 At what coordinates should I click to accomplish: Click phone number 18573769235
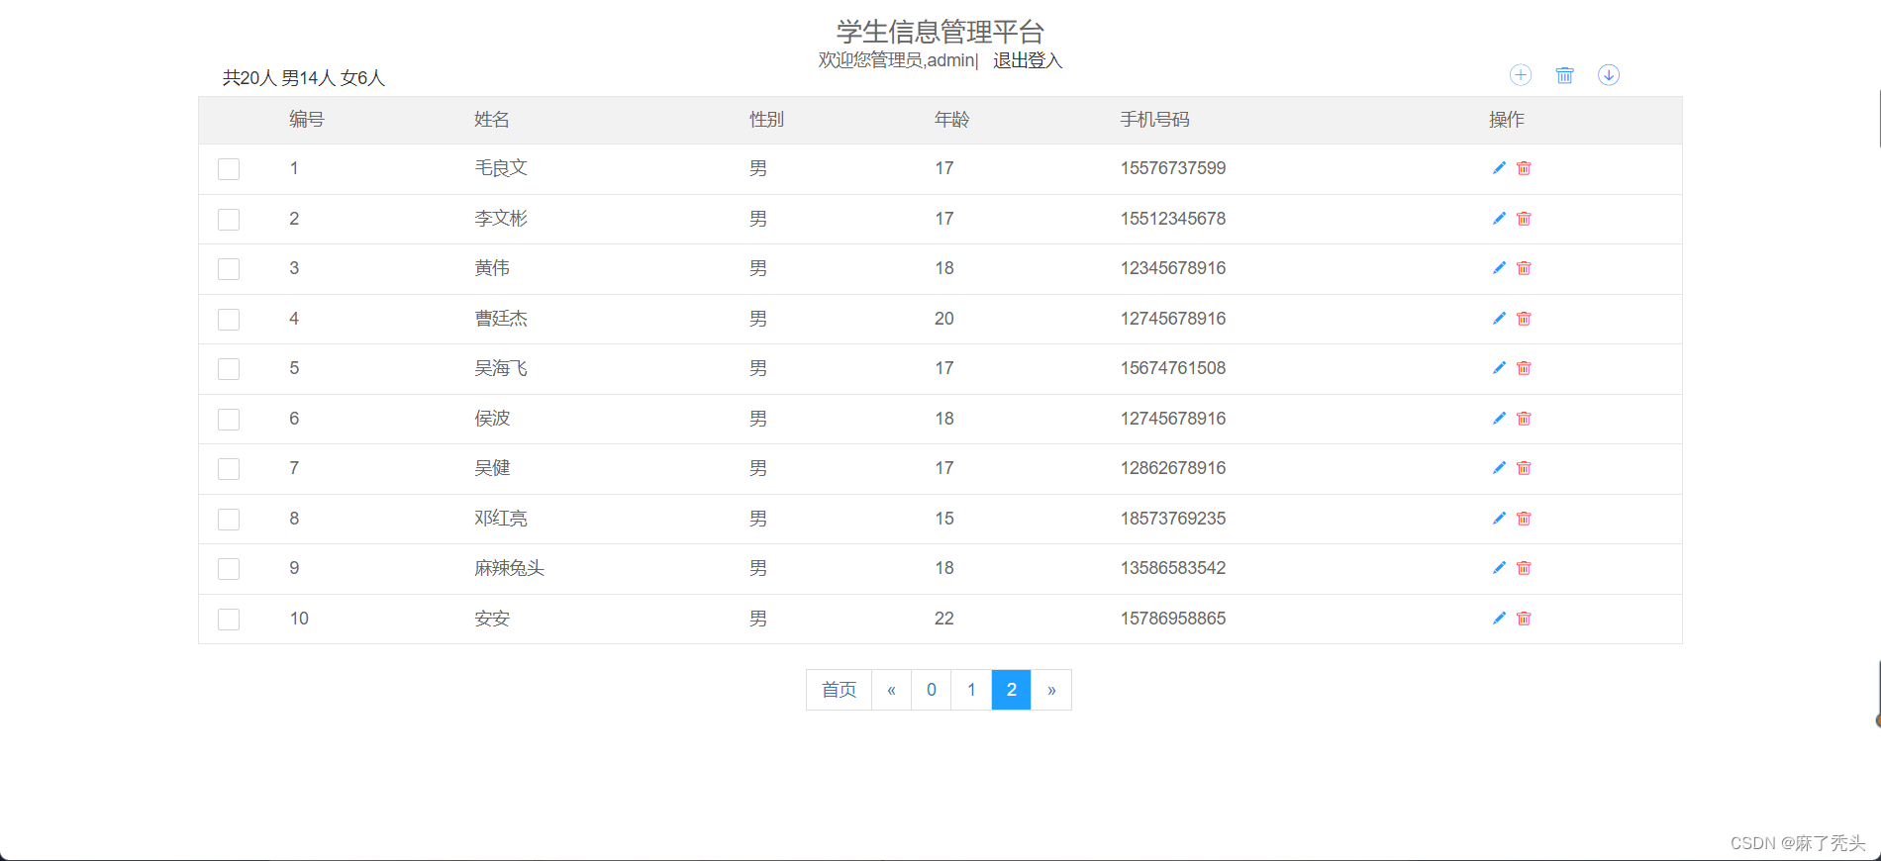pyautogui.click(x=1173, y=519)
